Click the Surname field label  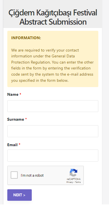[x=15, y=119]
